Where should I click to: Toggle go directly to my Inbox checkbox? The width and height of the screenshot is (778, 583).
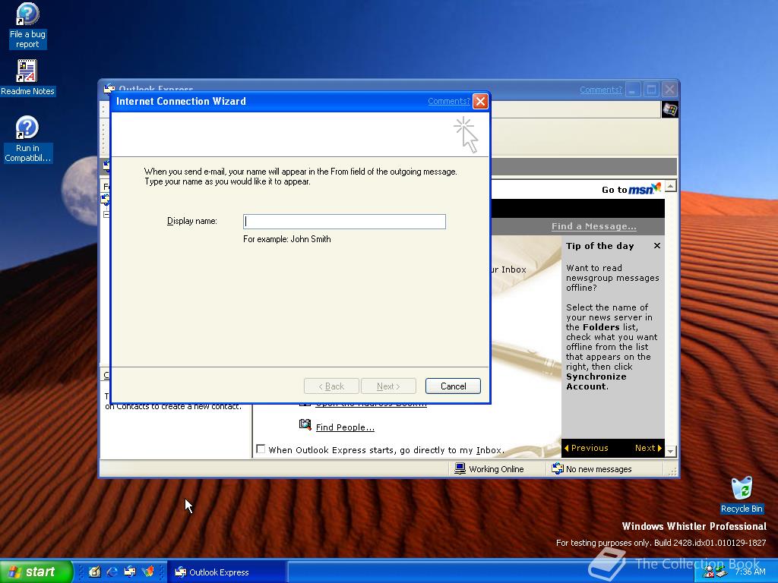(x=261, y=449)
